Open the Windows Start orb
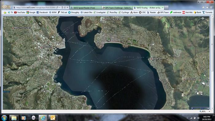This screenshot has width=215, height=121. point(4,118)
